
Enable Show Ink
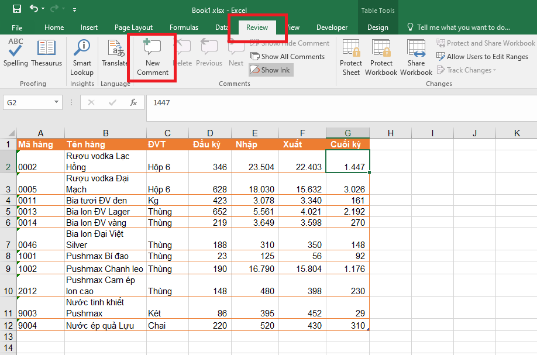coord(271,70)
